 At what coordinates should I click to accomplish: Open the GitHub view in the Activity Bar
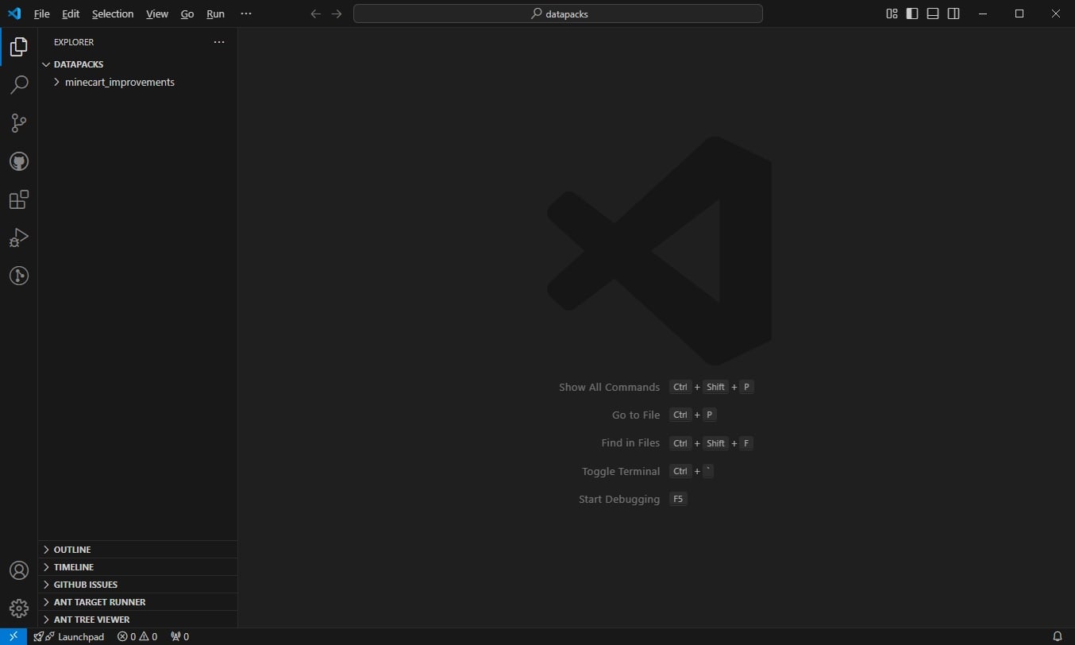pyautogui.click(x=18, y=161)
